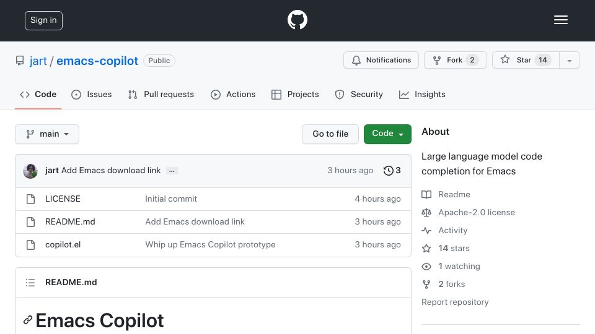Open latest commit Add Emacs download link
Viewport: 595px width, 334px height.
tap(111, 171)
